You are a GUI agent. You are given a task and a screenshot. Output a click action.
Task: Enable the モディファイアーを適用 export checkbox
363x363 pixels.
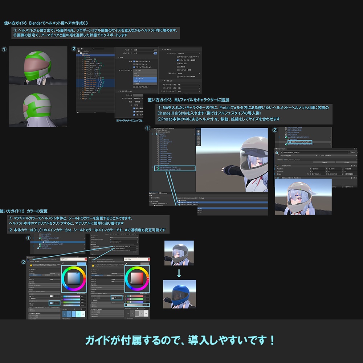point(178,60)
